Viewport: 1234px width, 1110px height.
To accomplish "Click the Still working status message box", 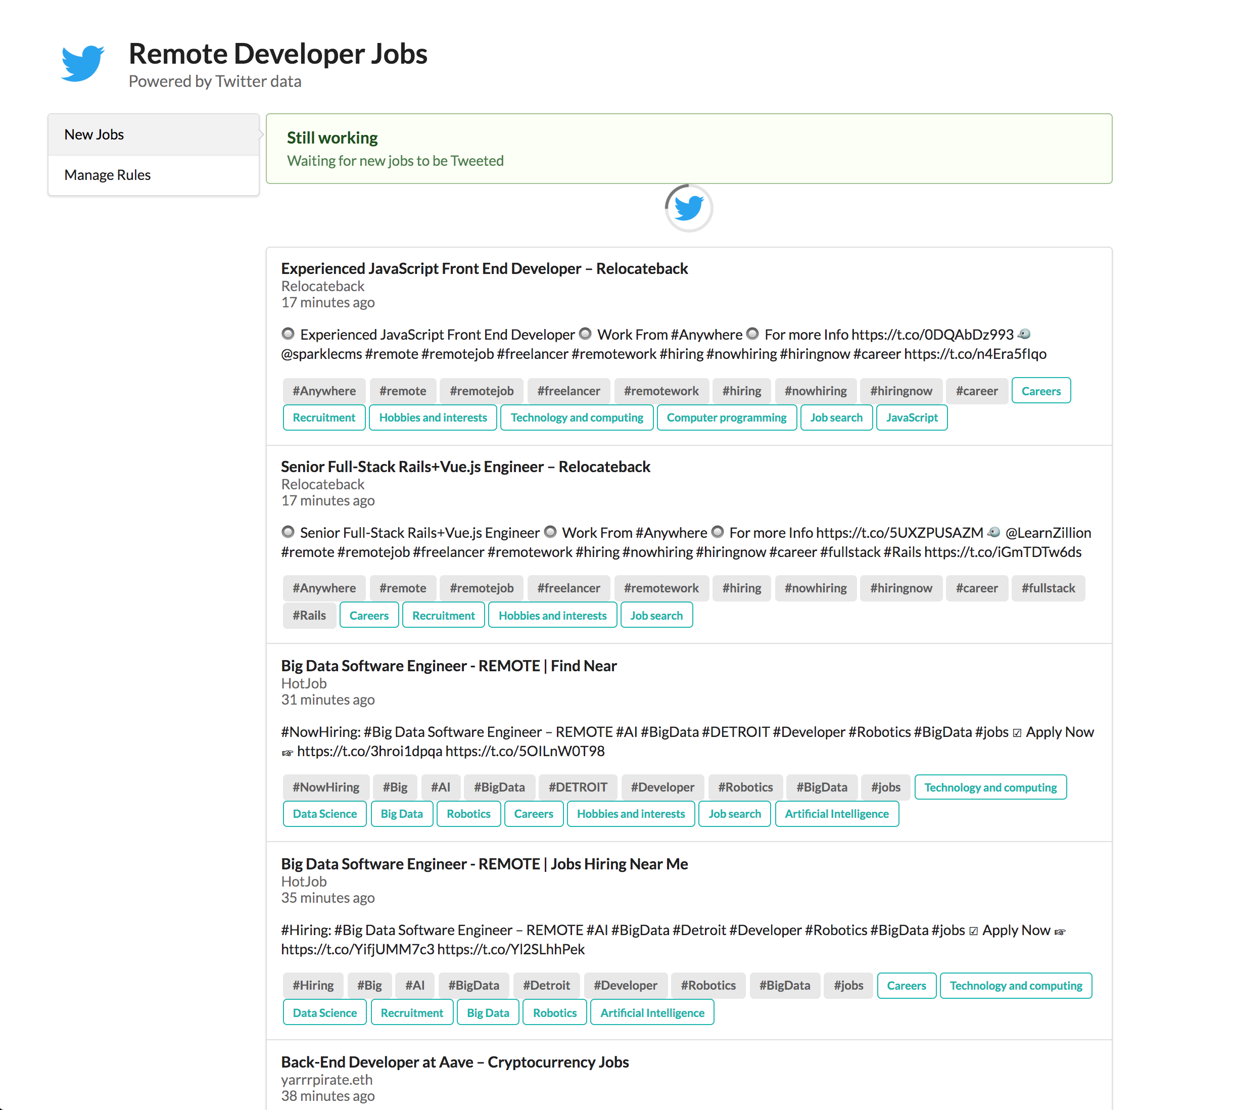I will coord(688,149).
